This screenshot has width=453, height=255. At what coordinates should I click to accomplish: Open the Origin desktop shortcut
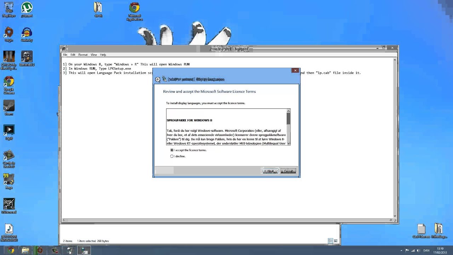[x=9, y=35]
